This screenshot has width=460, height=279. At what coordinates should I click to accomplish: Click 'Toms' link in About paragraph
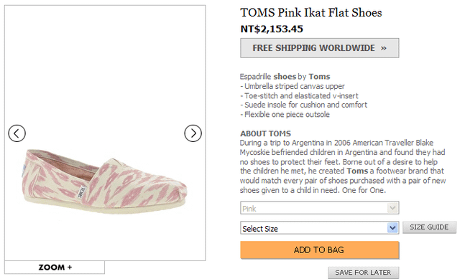coord(357,171)
